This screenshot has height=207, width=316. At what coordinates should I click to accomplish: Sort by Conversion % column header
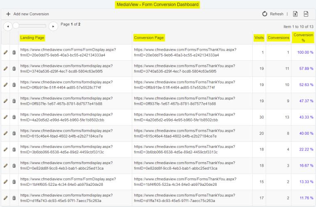point(303,37)
